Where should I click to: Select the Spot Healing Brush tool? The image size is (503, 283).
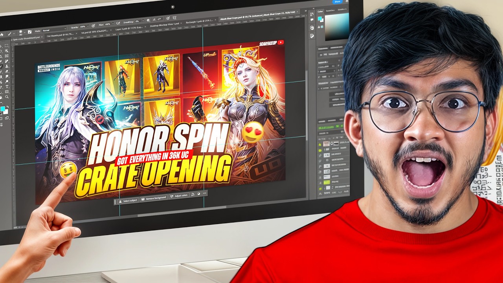7,61
